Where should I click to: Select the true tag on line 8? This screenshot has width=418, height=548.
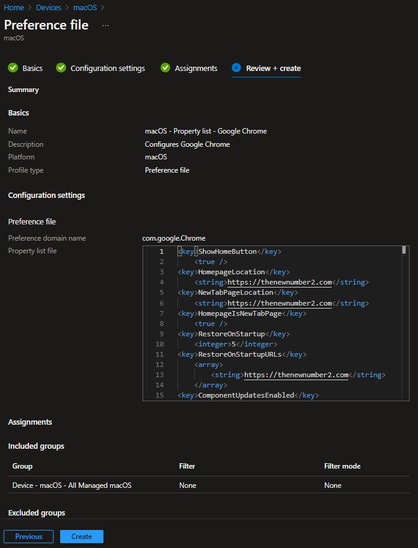(x=211, y=324)
